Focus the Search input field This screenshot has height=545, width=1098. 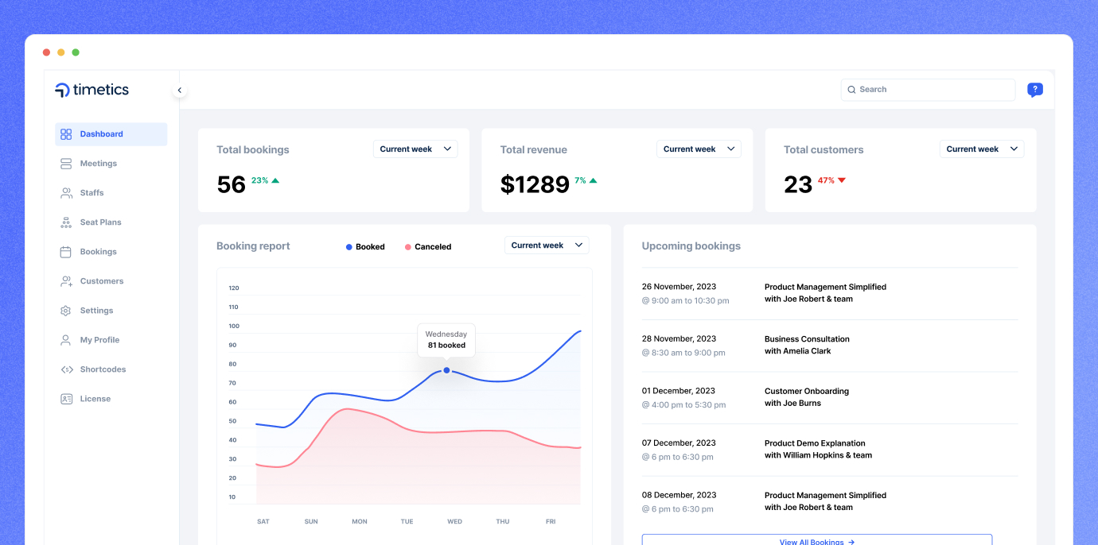coord(928,90)
